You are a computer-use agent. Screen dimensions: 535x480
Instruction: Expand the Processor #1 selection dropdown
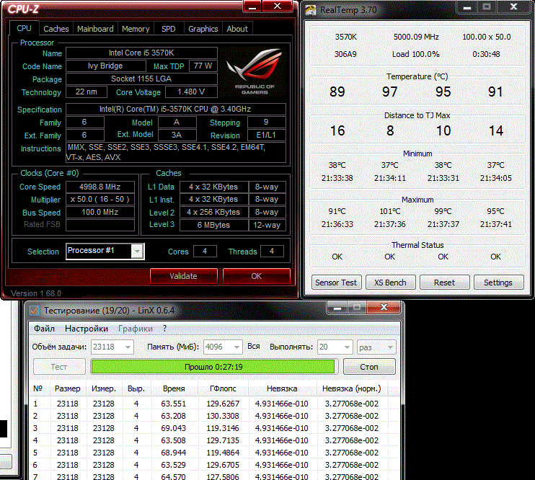(137, 252)
